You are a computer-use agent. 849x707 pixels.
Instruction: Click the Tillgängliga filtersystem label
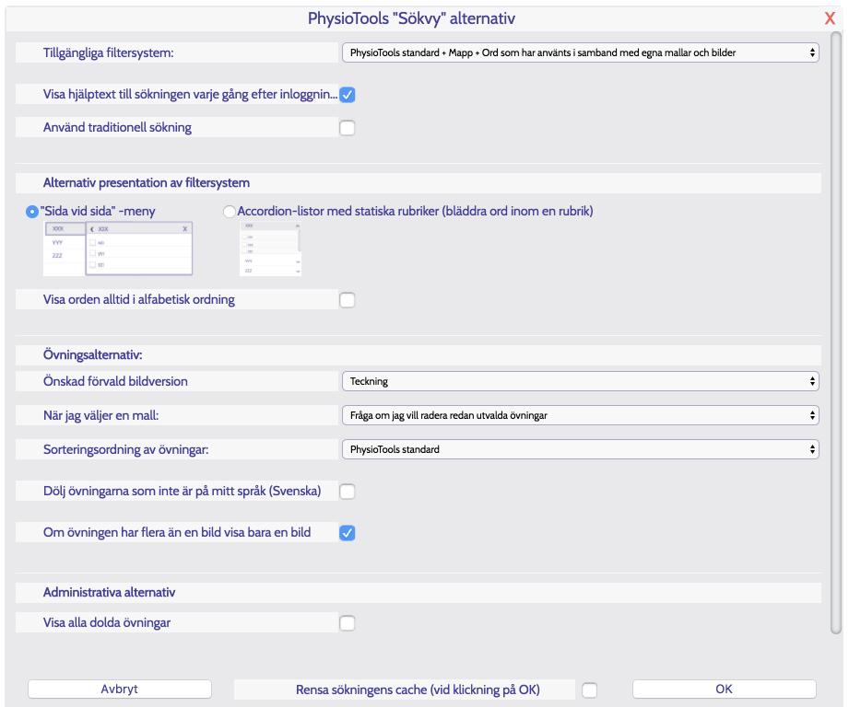coord(108,53)
